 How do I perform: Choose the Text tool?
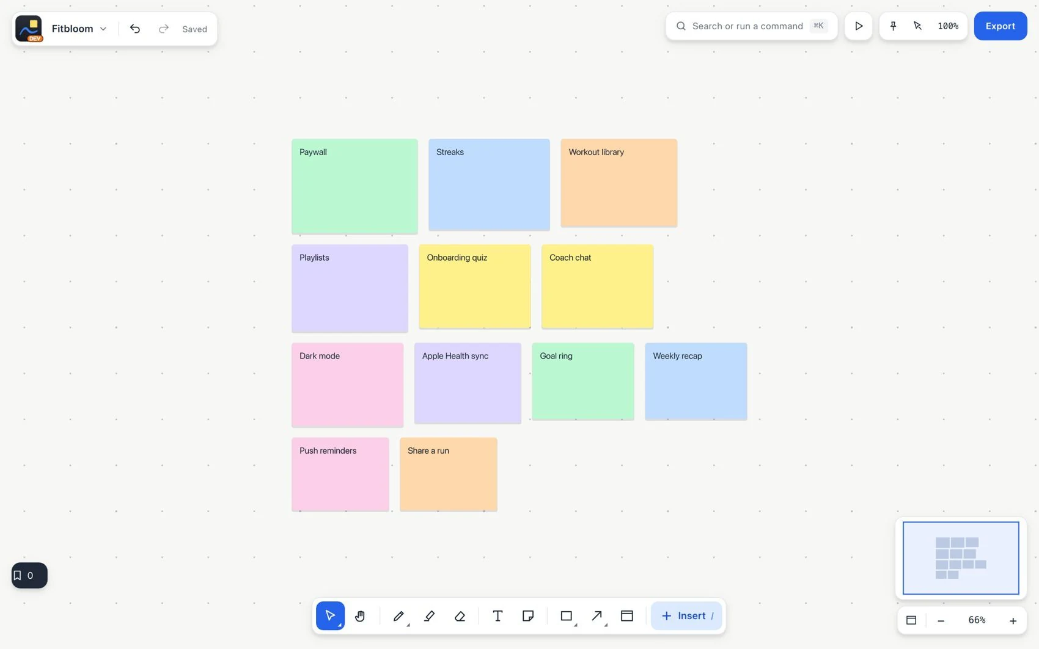tap(497, 615)
